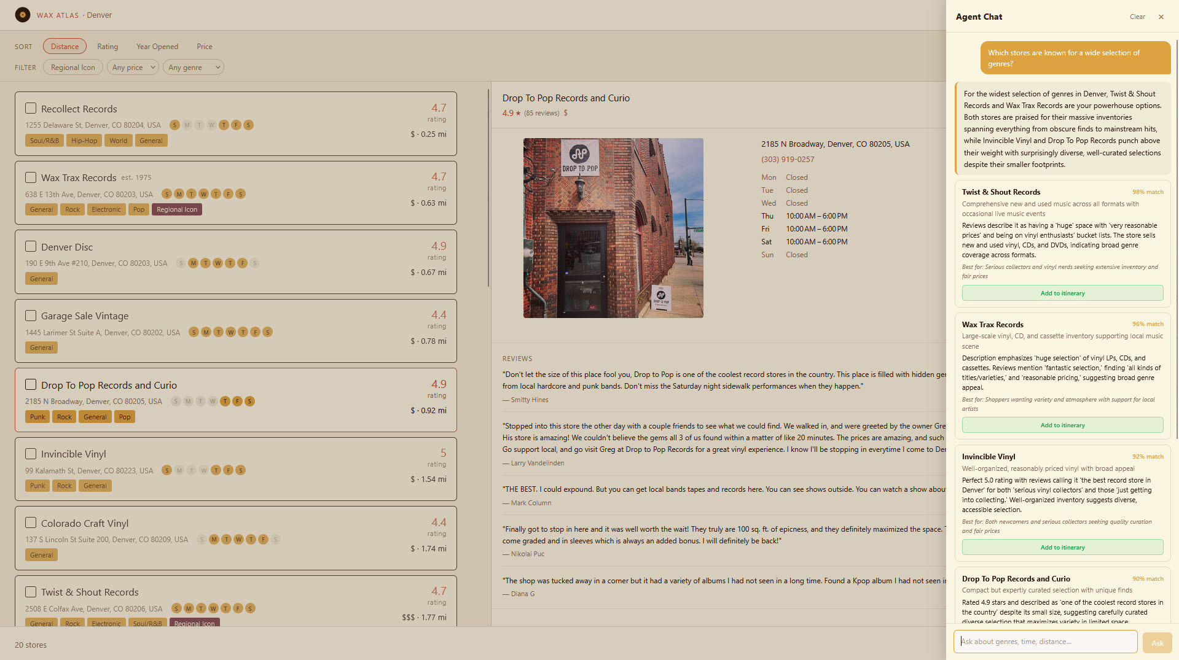The image size is (1179, 660).
Task: Open the Recollect Records store name
Action: pyautogui.click(x=79, y=109)
